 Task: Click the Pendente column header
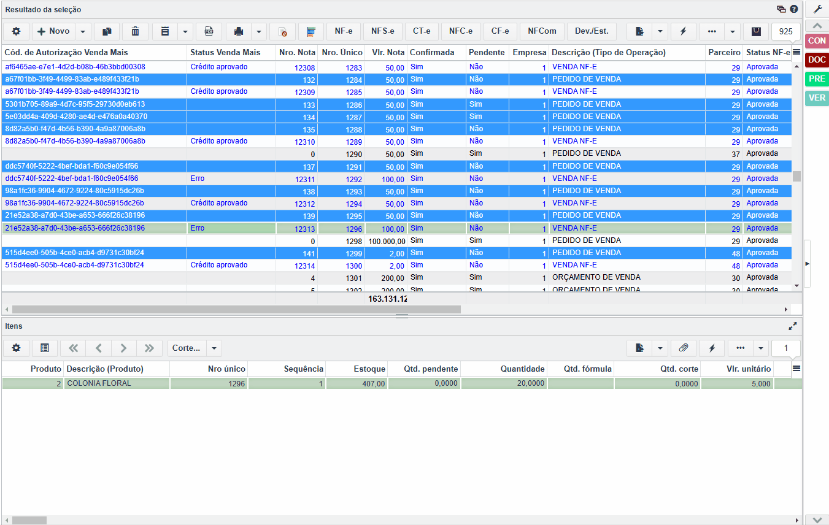tap(487, 53)
